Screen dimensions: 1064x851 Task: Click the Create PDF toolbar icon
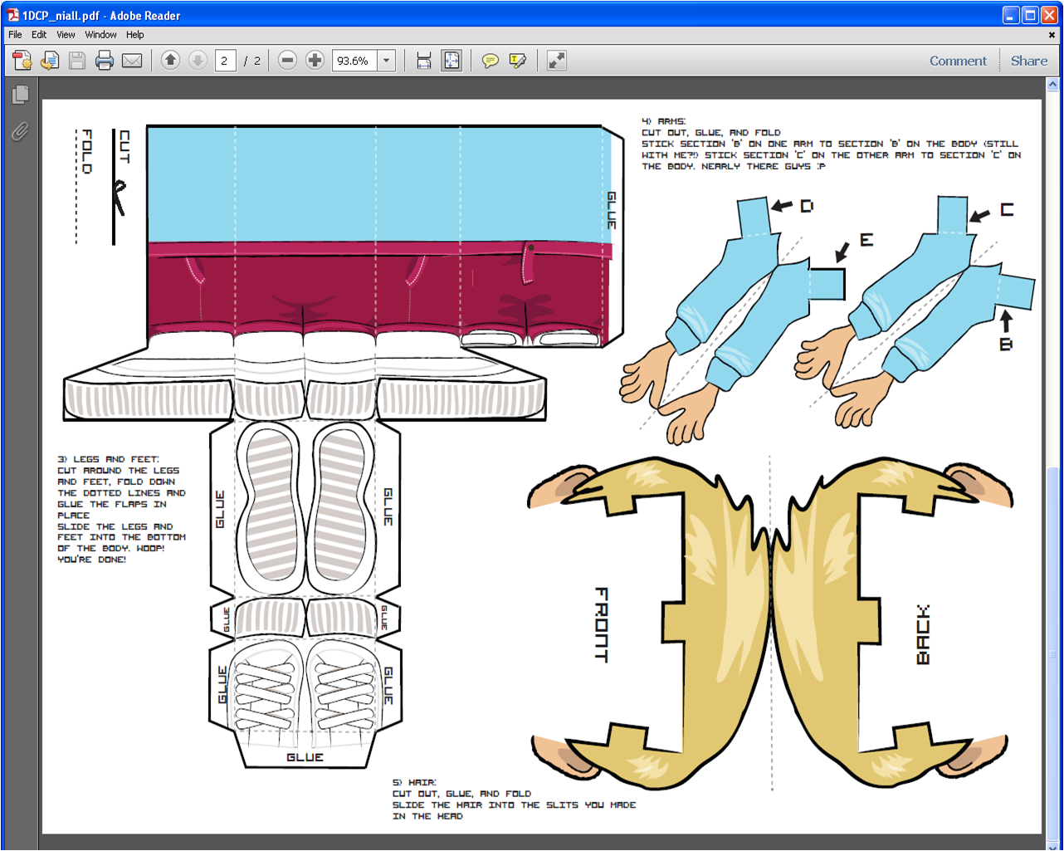coord(22,61)
